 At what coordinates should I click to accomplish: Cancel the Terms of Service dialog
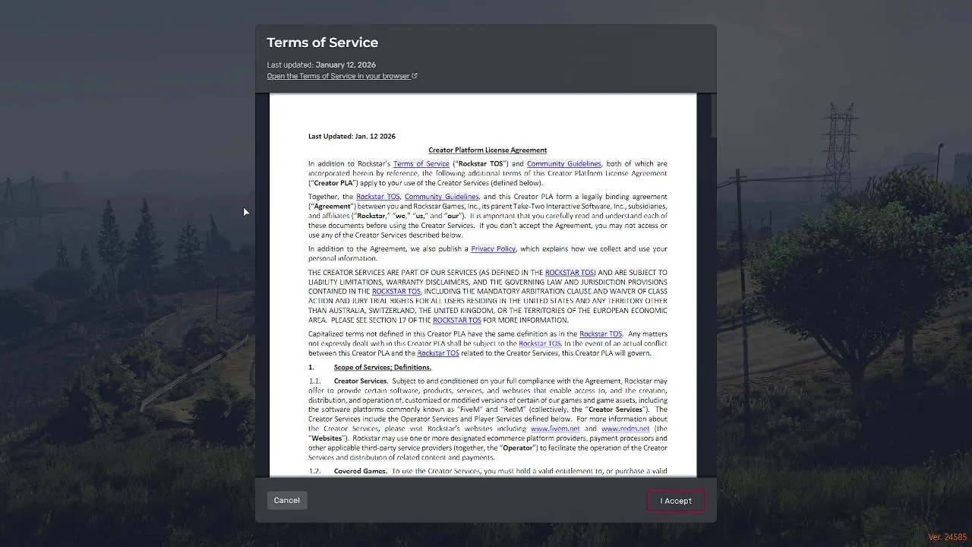tap(287, 500)
